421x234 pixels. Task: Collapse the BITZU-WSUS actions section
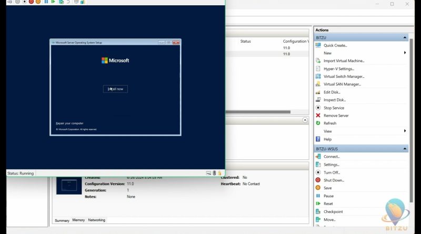(405, 149)
